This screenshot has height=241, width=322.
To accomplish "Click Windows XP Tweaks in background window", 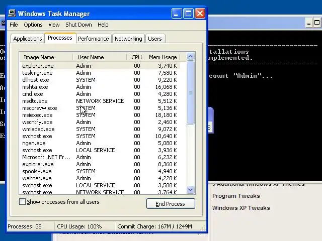I will click(x=241, y=208).
